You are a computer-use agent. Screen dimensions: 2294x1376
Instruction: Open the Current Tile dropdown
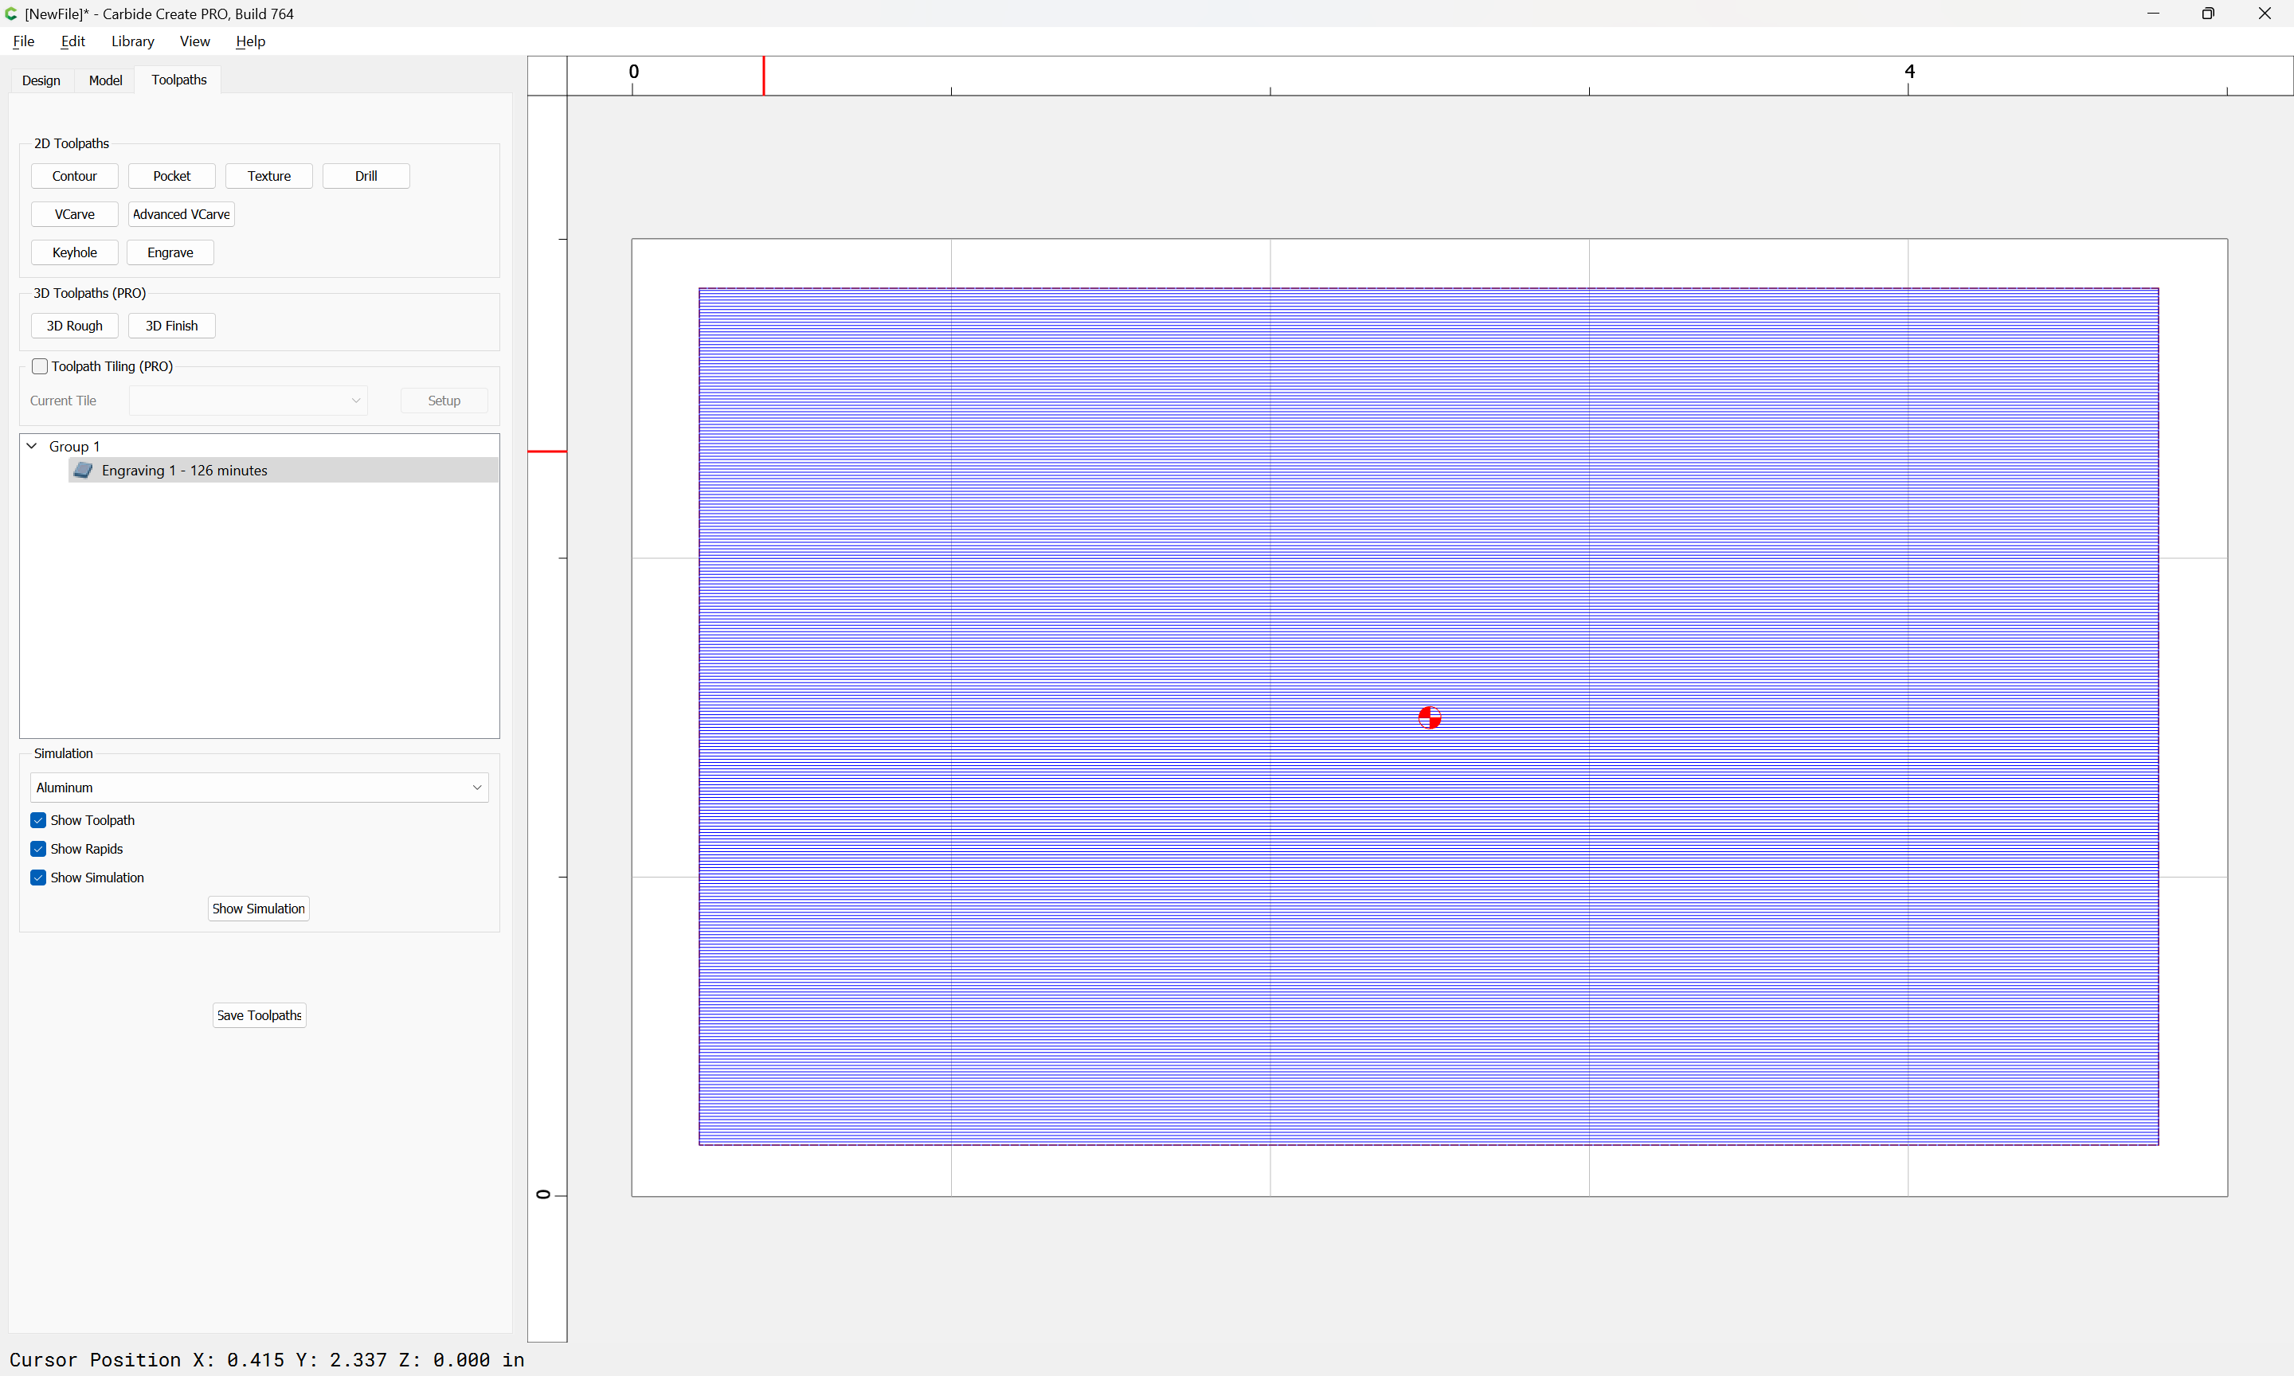click(249, 401)
